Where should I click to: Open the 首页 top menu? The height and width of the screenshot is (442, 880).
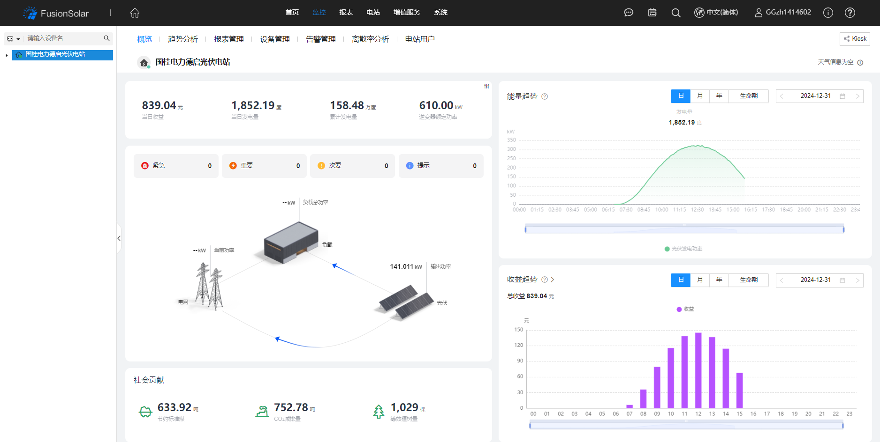(x=292, y=13)
